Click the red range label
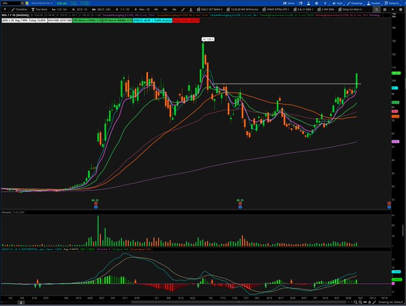The width and height of the screenshot is (406, 306). [186, 20]
